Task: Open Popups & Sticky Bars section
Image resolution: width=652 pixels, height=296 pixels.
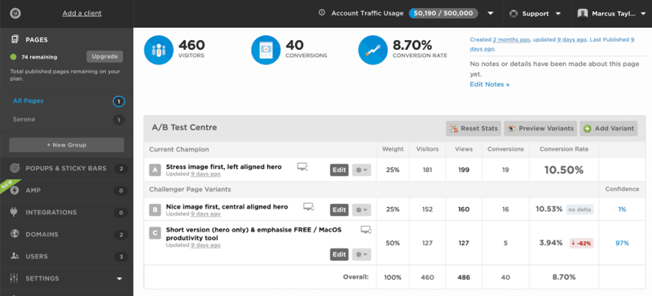Action: [67, 169]
